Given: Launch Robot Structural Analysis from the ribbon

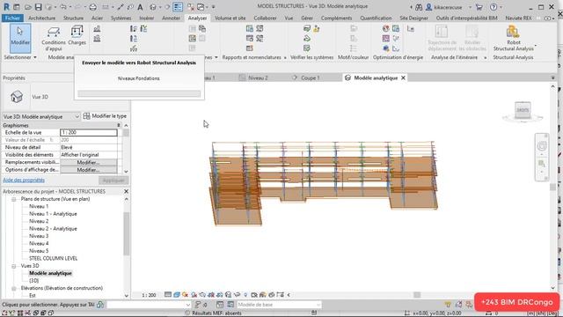Looking at the screenshot, I should point(513,38).
